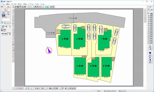Open the scale value field 500
The height and width of the screenshot is (92, 154).
[x=8, y=7]
